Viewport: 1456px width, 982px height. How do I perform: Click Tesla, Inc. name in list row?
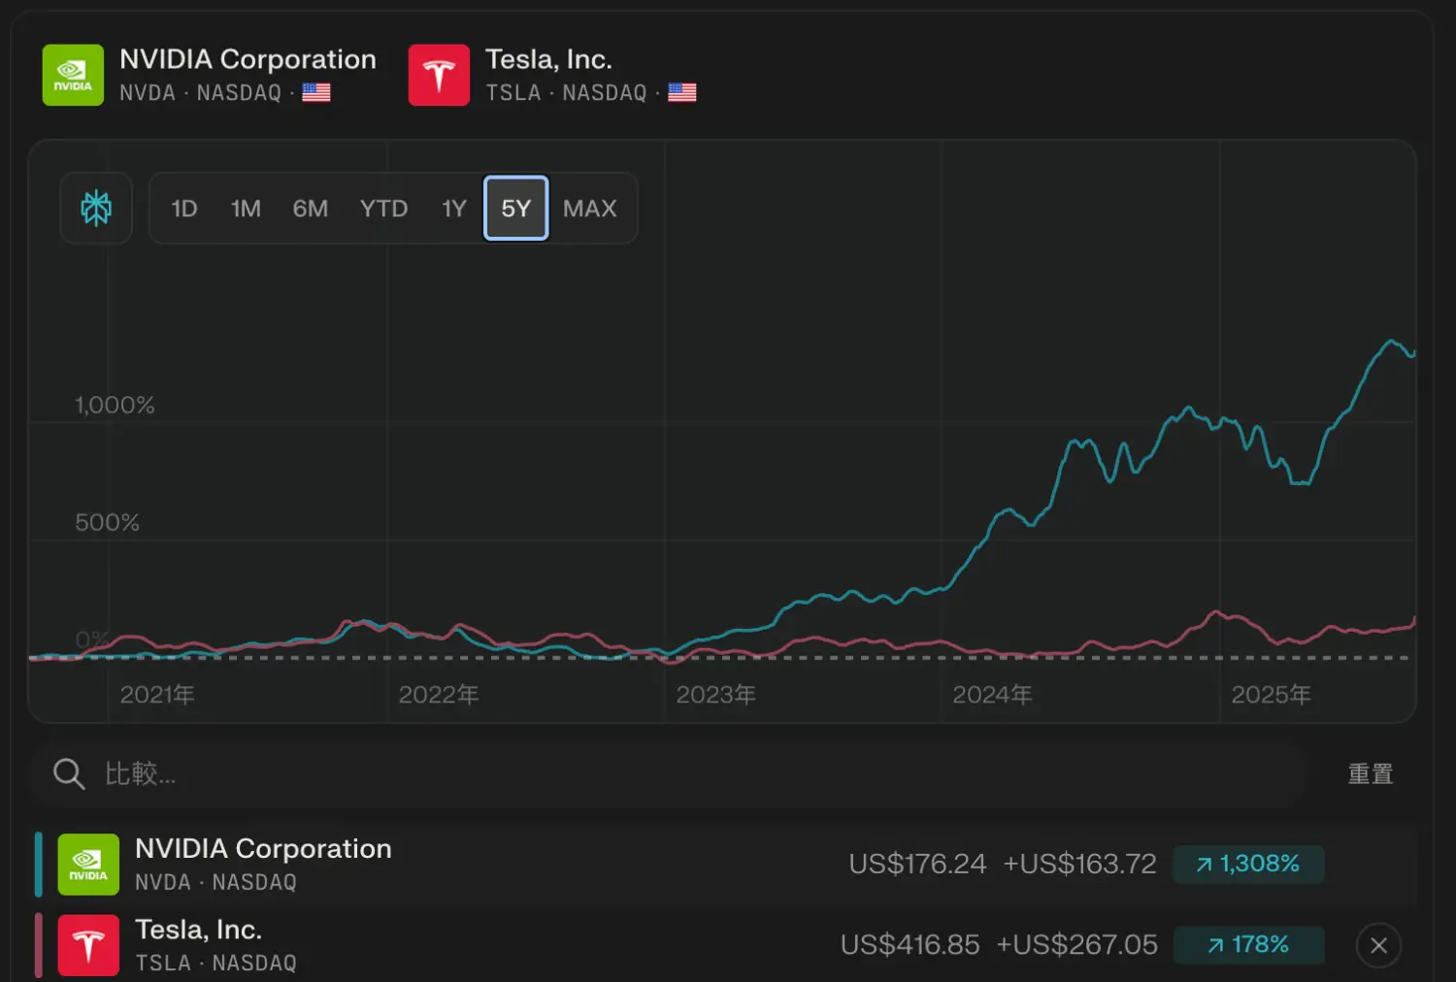pyautogui.click(x=199, y=930)
